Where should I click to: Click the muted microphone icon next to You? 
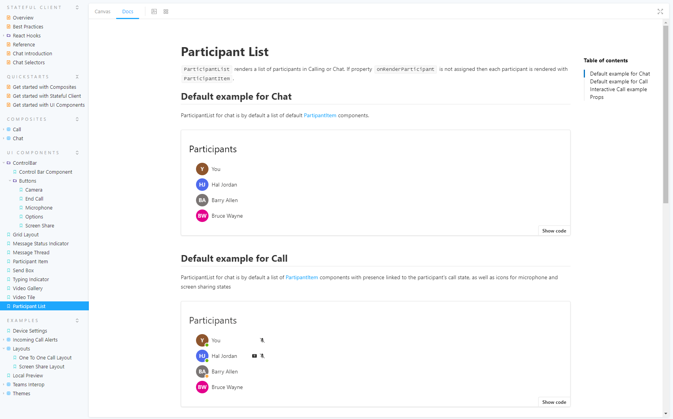click(262, 340)
